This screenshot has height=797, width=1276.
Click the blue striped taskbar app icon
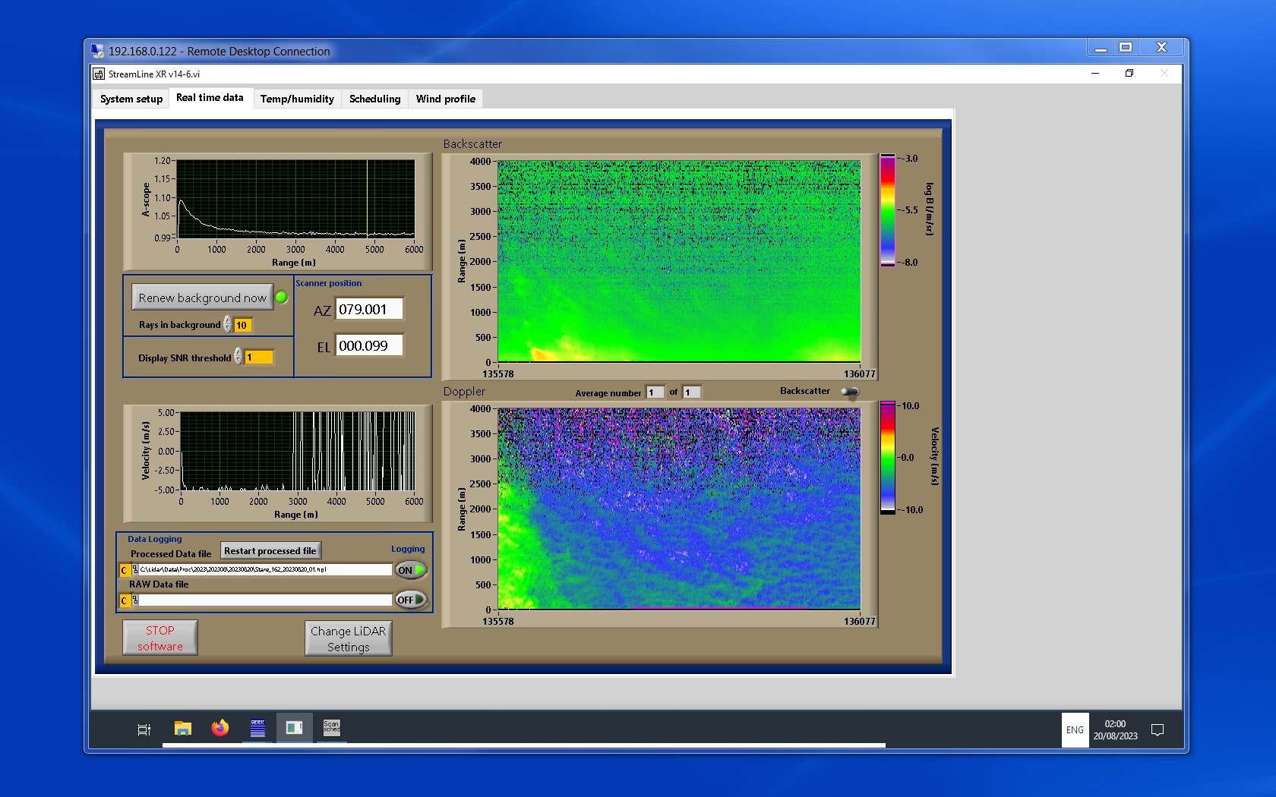coord(257,729)
